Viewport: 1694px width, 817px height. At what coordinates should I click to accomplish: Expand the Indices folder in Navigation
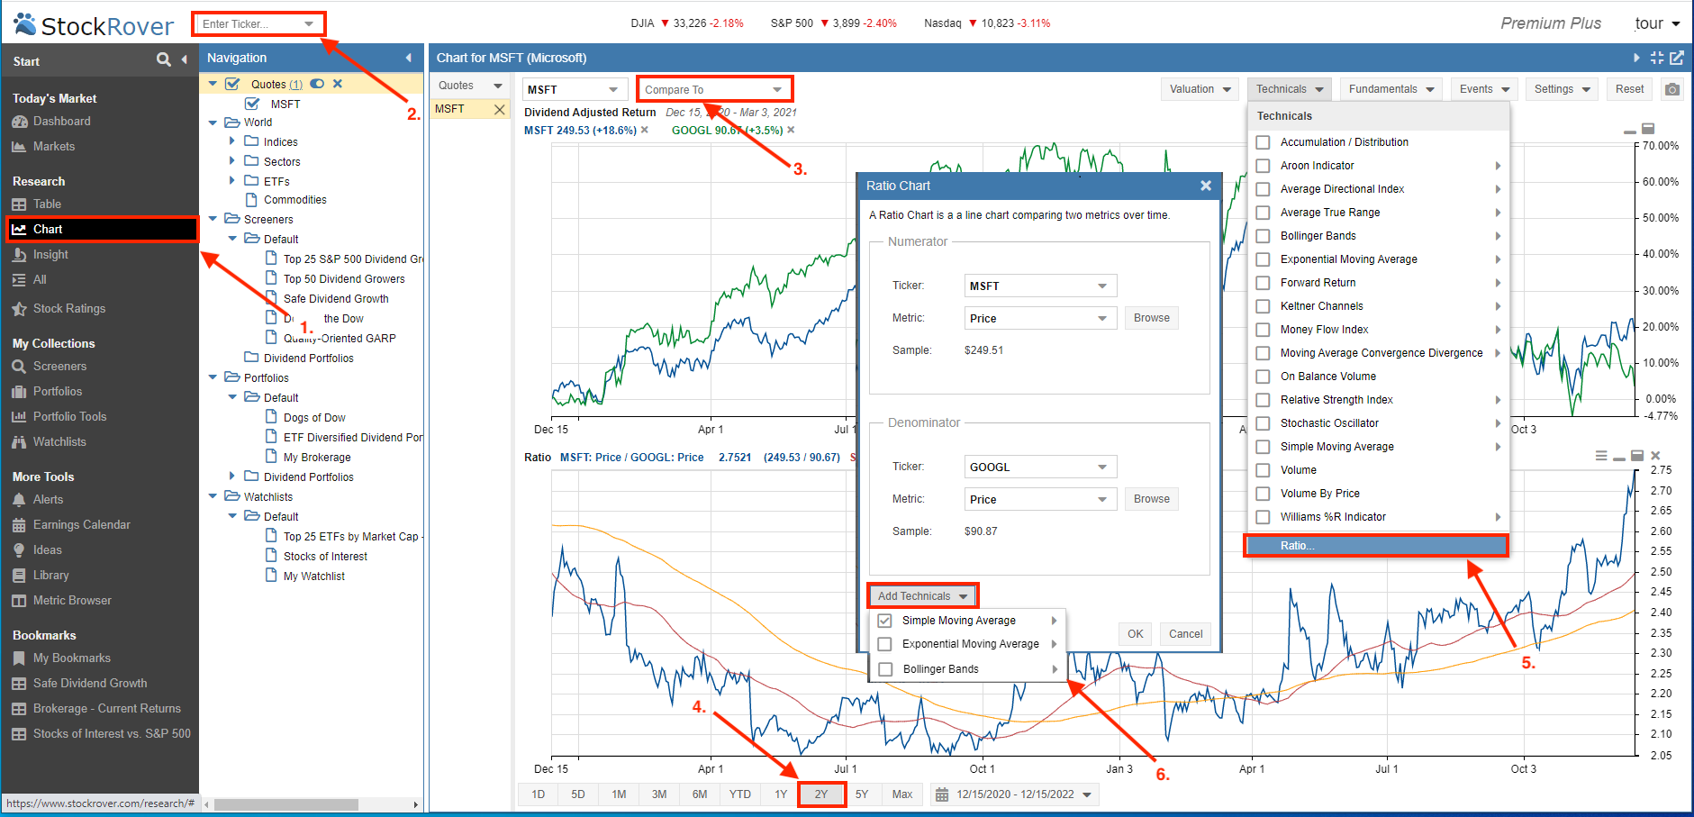[x=231, y=141]
